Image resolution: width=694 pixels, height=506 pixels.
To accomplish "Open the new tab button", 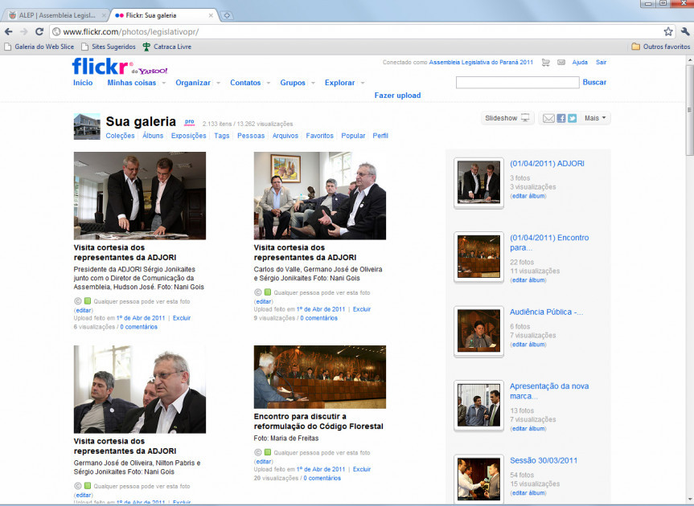I will point(228,15).
